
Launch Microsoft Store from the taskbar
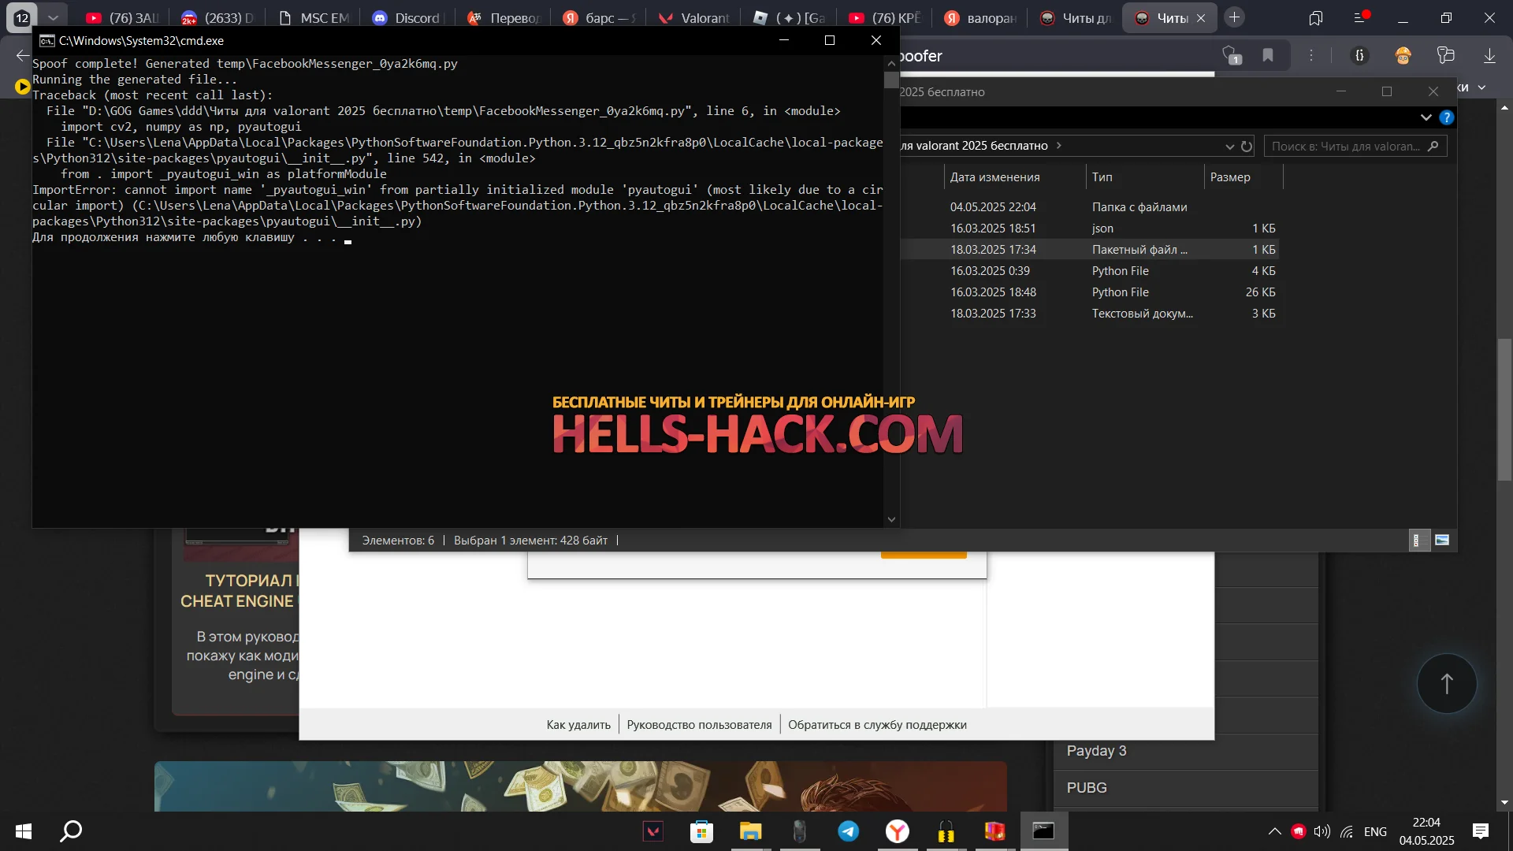click(701, 831)
